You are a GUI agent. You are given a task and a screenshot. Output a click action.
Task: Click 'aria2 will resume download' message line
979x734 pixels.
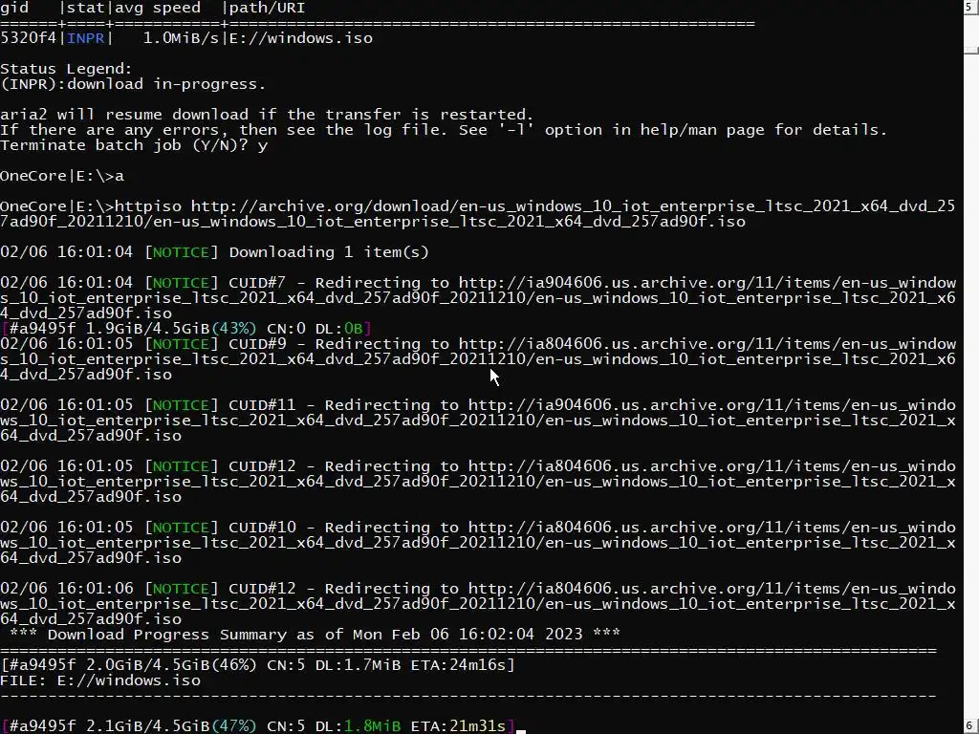pyautogui.click(x=267, y=115)
